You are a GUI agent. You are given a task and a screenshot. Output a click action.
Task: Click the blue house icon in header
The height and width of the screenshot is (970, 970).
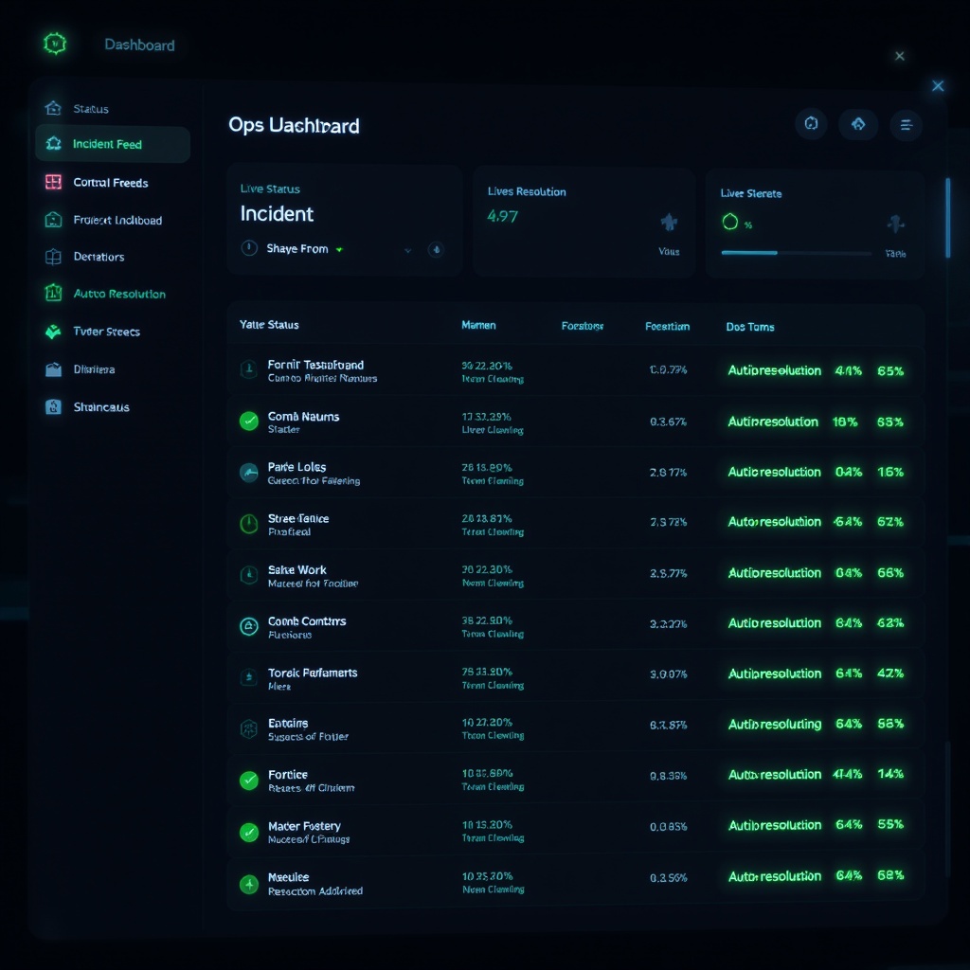pos(858,124)
